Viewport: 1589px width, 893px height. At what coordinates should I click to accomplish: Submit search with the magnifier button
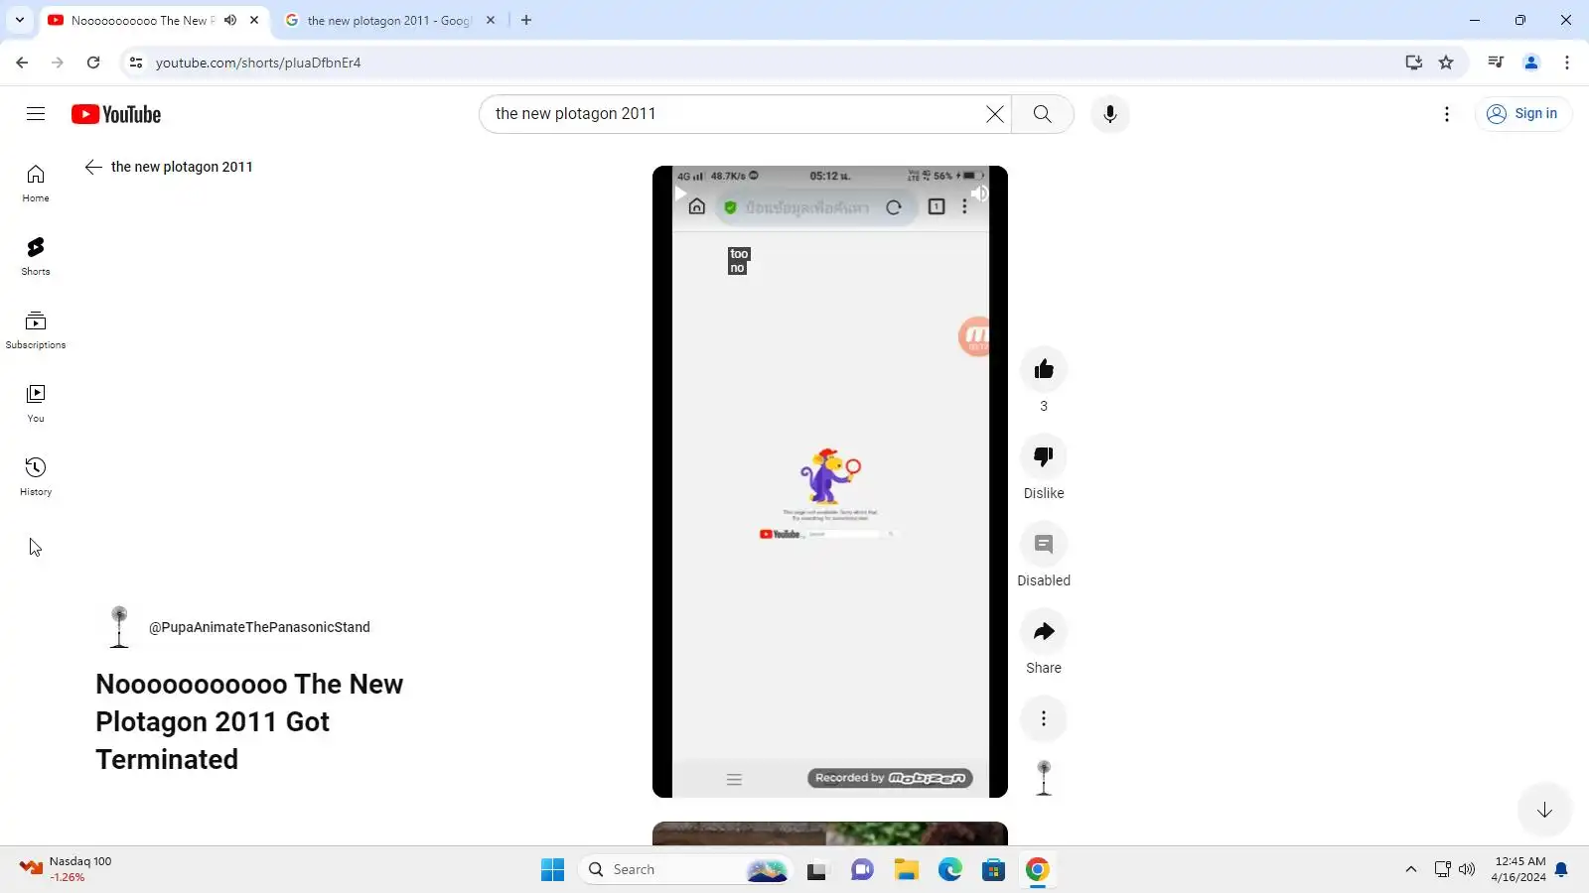tap(1042, 114)
